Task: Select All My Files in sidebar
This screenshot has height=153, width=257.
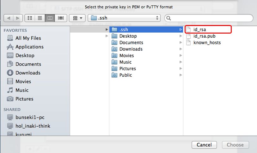Action: [28, 38]
